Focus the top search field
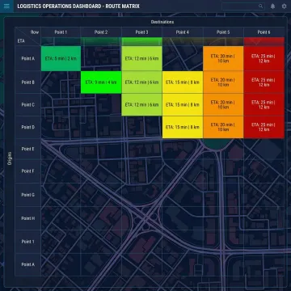Image resolution: width=291 pixels, height=291 pixels. tap(243, 6)
